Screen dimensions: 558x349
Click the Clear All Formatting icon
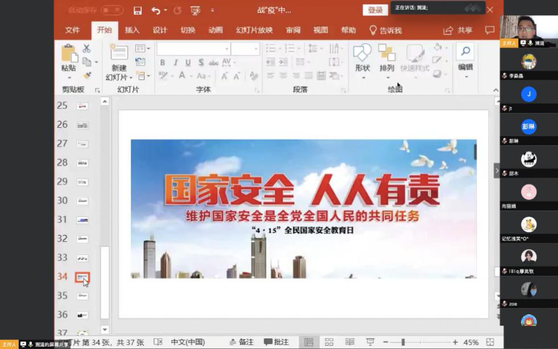tap(254, 76)
